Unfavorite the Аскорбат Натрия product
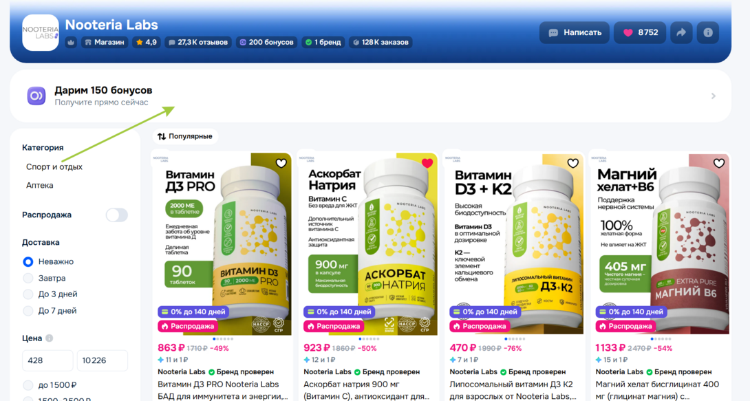Viewport: 750px width, 401px height. tap(427, 164)
